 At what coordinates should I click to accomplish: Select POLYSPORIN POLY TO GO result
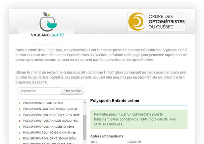(50, 133)
